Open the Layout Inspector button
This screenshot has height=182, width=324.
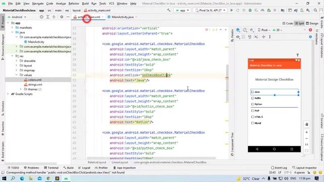click(304, 168)
